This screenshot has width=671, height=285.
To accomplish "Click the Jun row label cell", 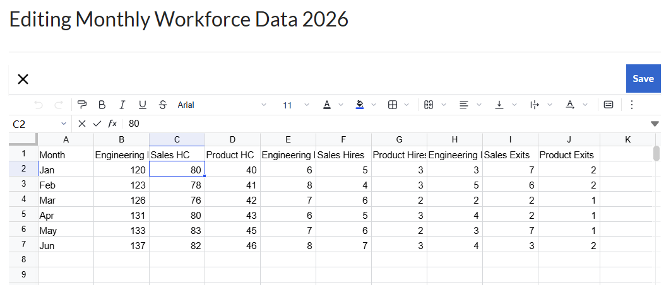I will click(66, 245).
